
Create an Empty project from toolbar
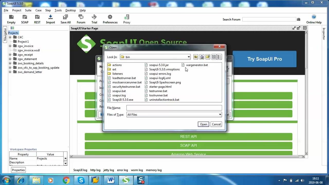coord(11,19)
